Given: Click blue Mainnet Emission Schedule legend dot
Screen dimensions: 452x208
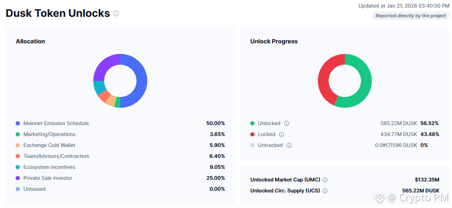Looking at the screenshot, I should 18,123.
